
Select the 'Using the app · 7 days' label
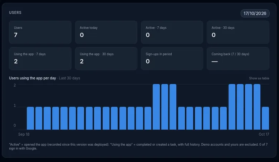[x=30, y=54]
